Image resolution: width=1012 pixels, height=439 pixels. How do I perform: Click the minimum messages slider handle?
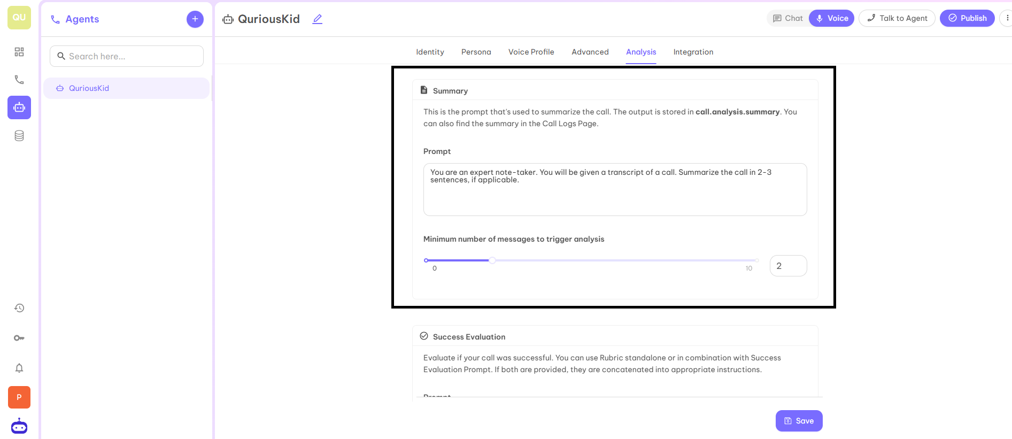(492, 260)
